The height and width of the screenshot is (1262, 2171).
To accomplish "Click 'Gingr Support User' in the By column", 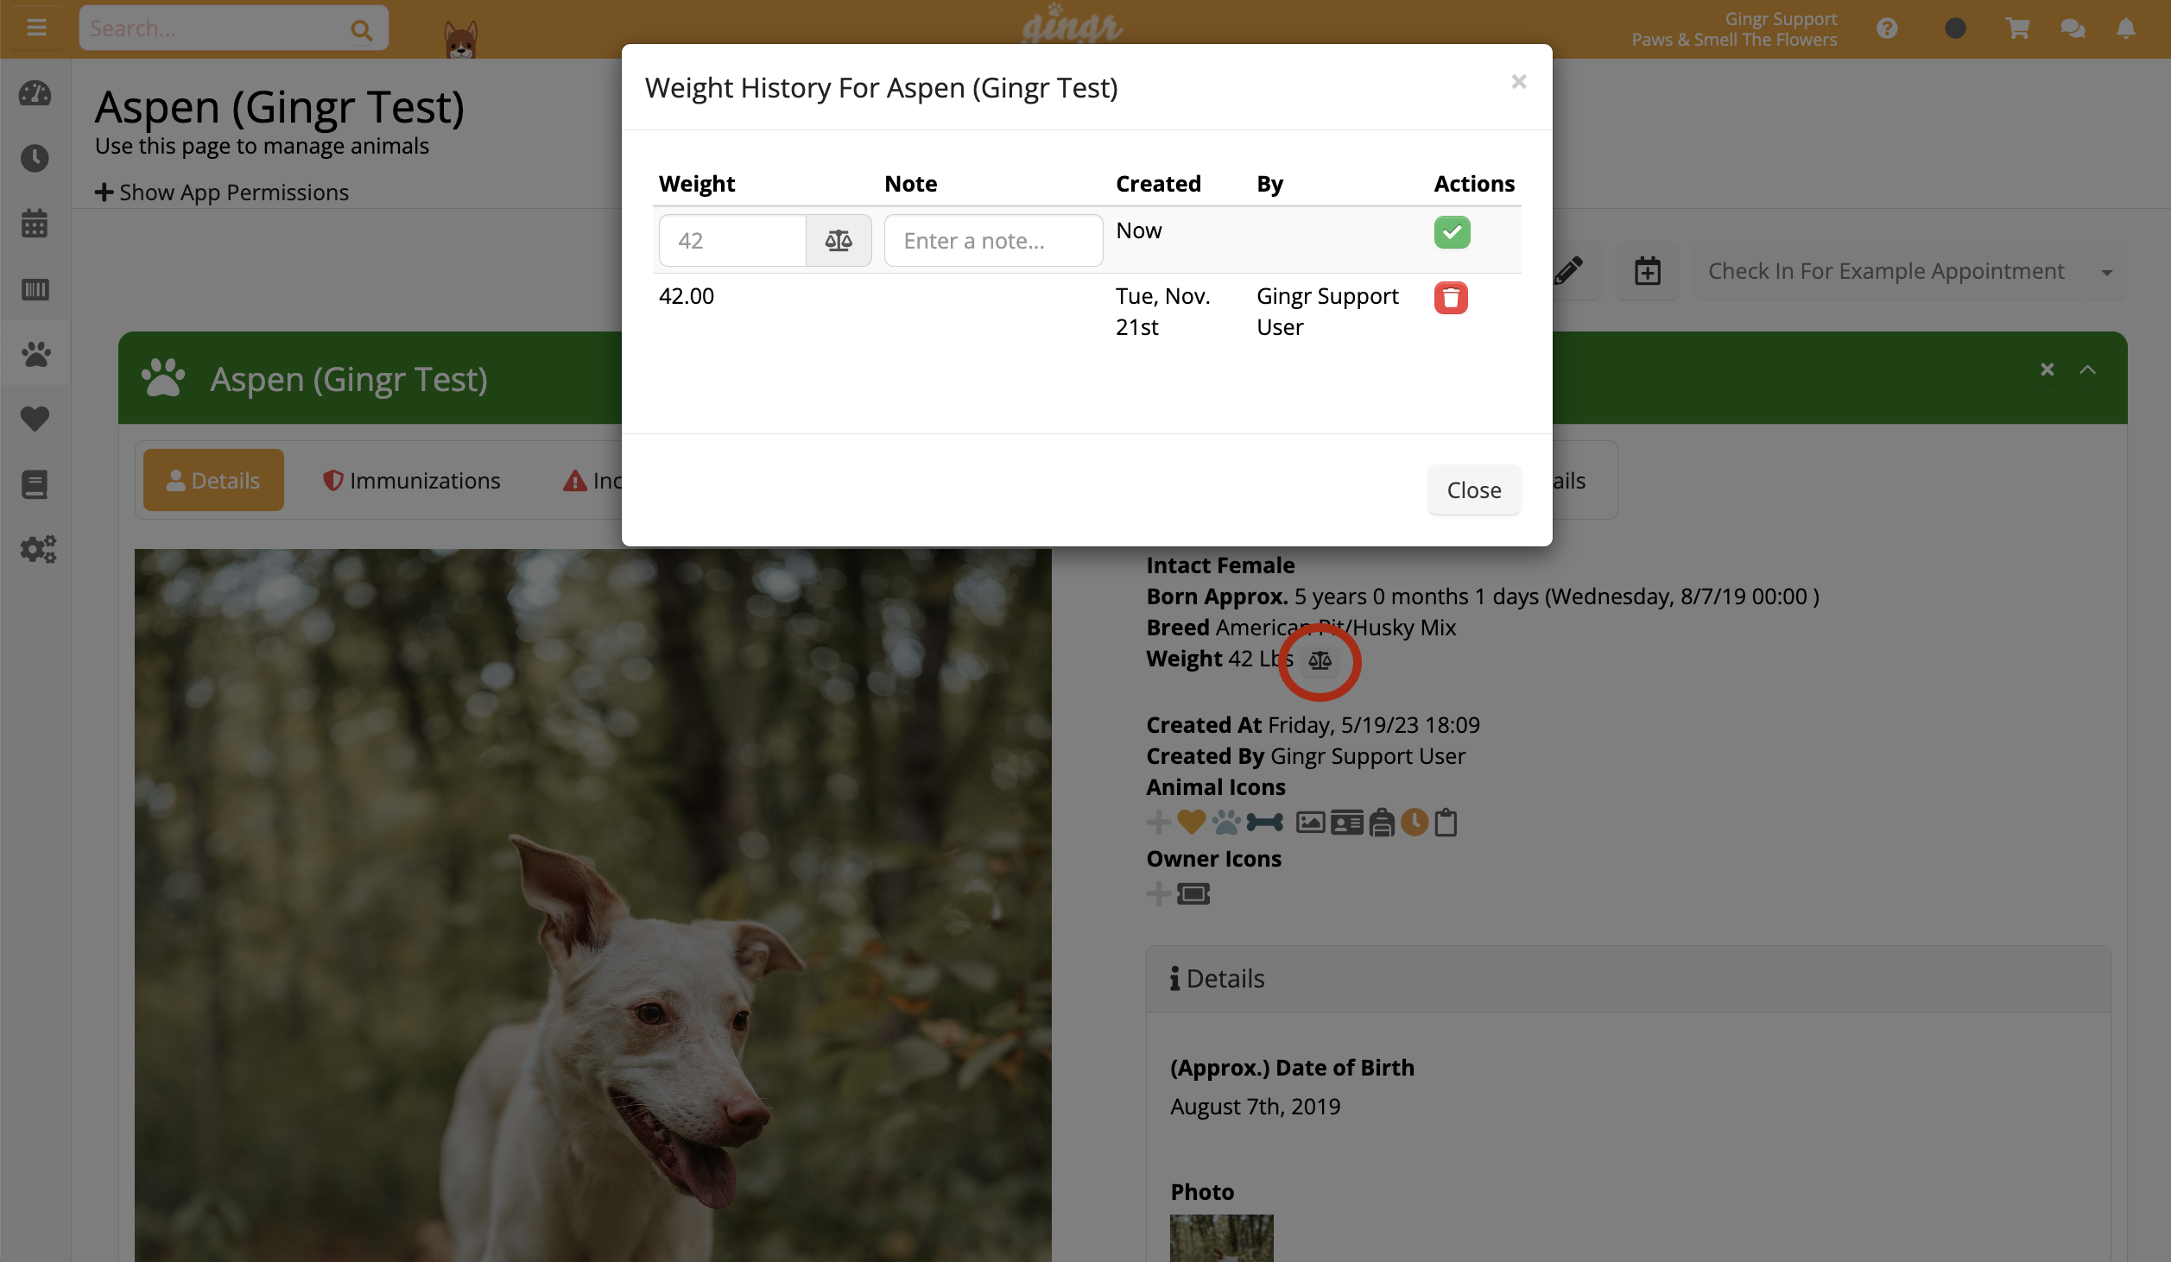I will point(1327,312).
